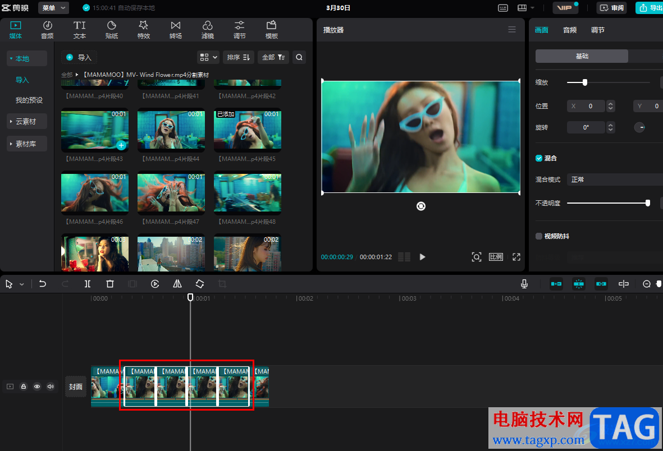Open the player hamburger menu
Image resolution: width=663 pixels, height=451 pixels.
511,30
